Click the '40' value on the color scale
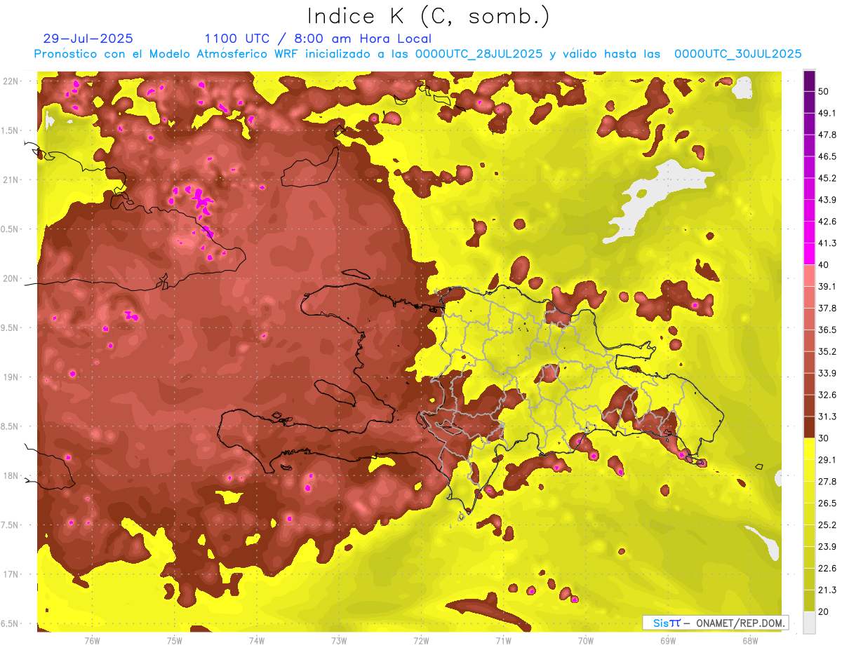Viewport: 842px width, 650px height. coord(824,265)
